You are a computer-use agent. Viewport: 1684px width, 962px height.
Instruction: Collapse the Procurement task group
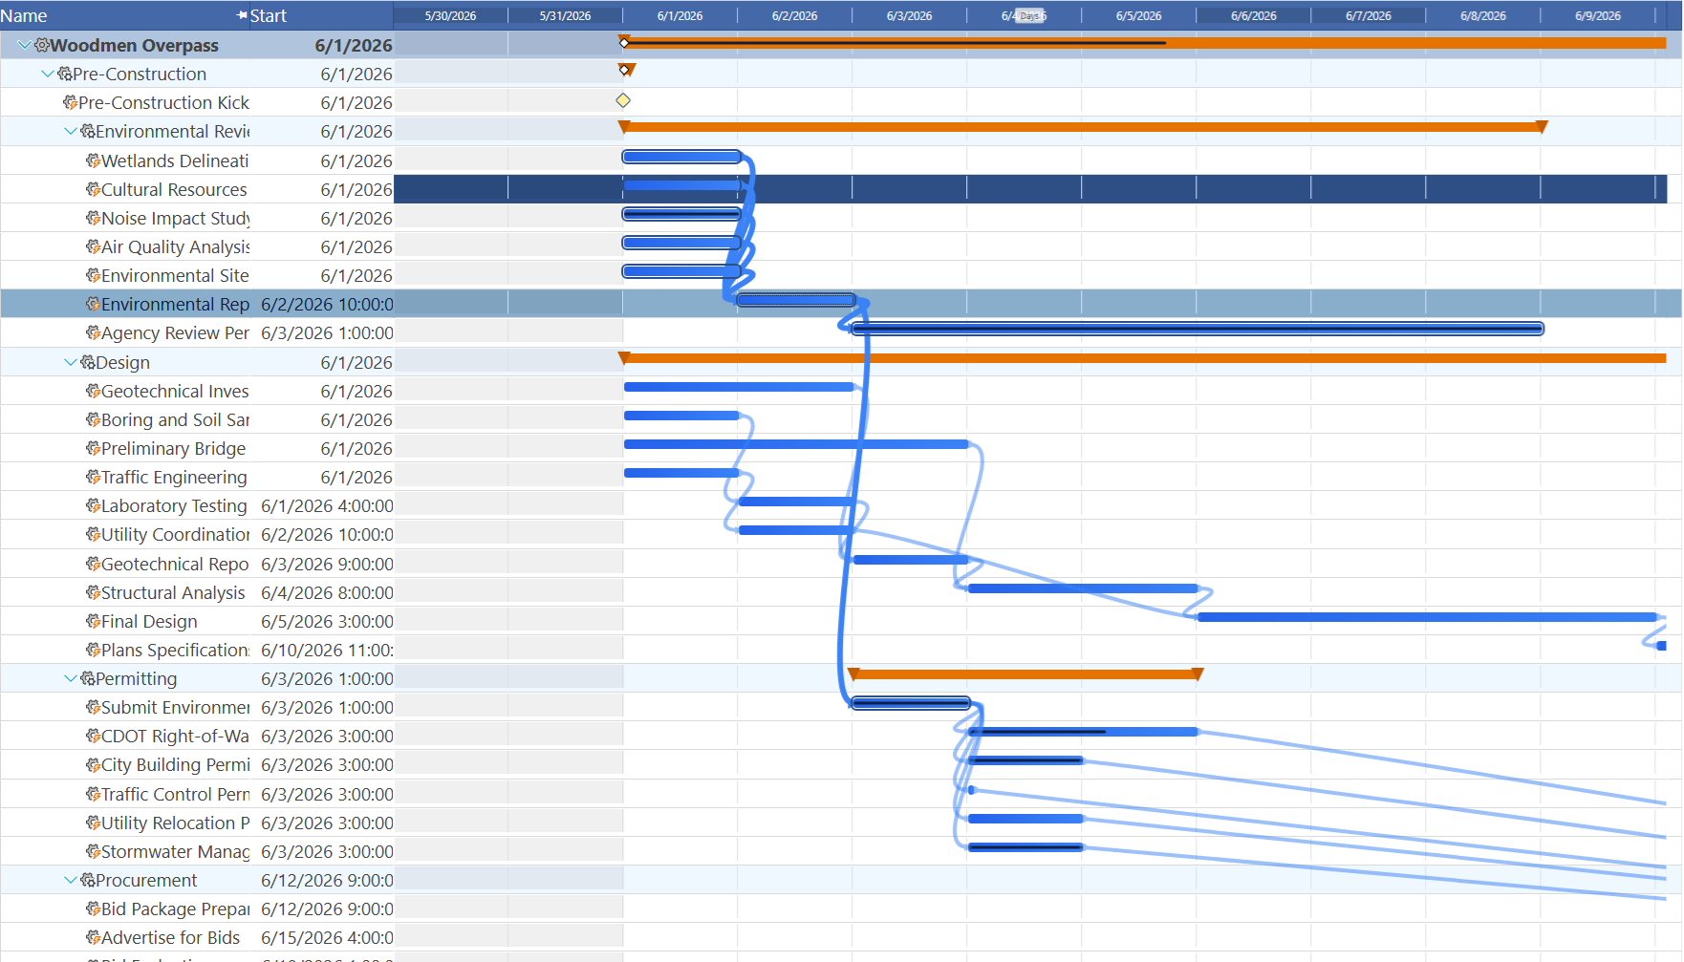(x=71, y=880)
